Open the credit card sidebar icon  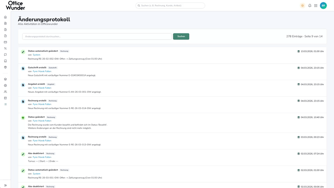[5, 42]
